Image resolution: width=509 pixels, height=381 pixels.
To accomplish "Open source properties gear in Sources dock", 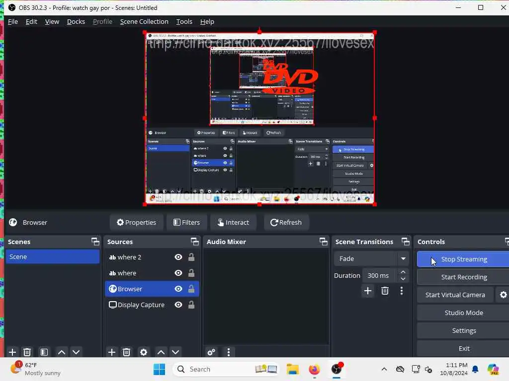I will coord(144,352).
